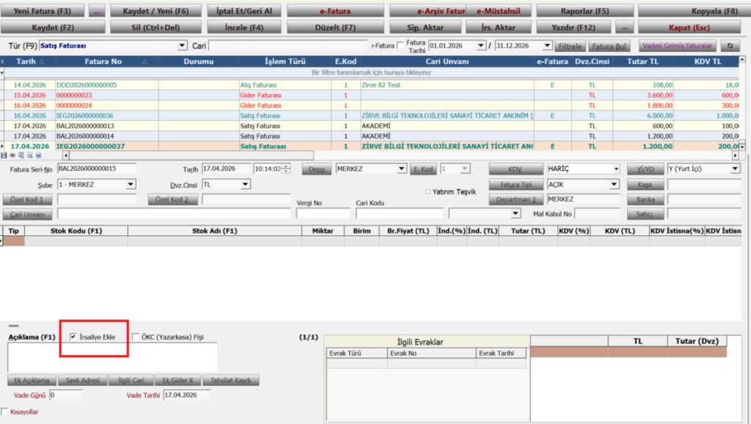Click the Cari Ünvanı lookup button
Viewport: 751px width, 424px height.
[28, 214]
